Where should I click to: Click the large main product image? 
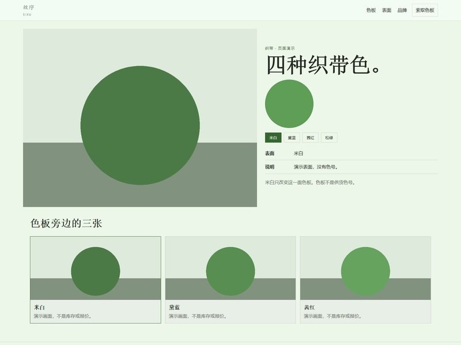point(140,118)
